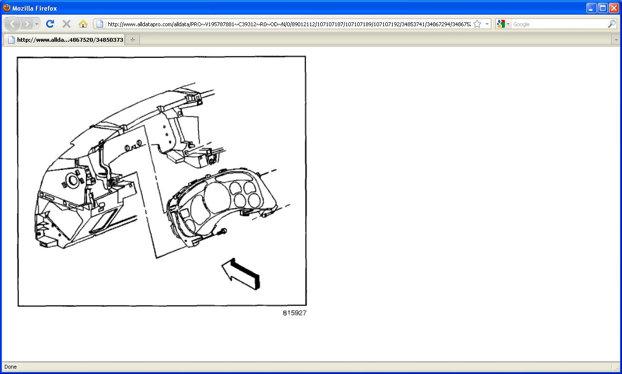Image resolution: width=622 pixels, height=374 pixels.
Task: Close the Mozilla Firefox window
Action: pyautogui.click(x=614, y=8)
